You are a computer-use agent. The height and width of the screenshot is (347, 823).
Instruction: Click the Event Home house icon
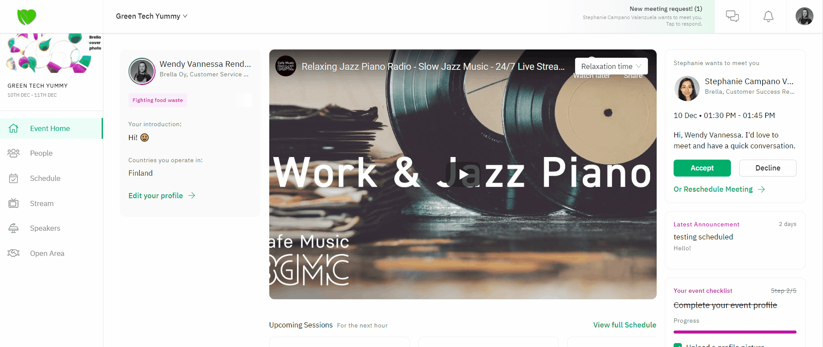coord(13,128)
